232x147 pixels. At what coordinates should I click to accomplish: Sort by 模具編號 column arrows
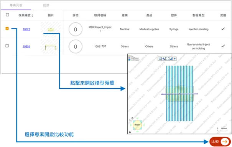point(32,15)
